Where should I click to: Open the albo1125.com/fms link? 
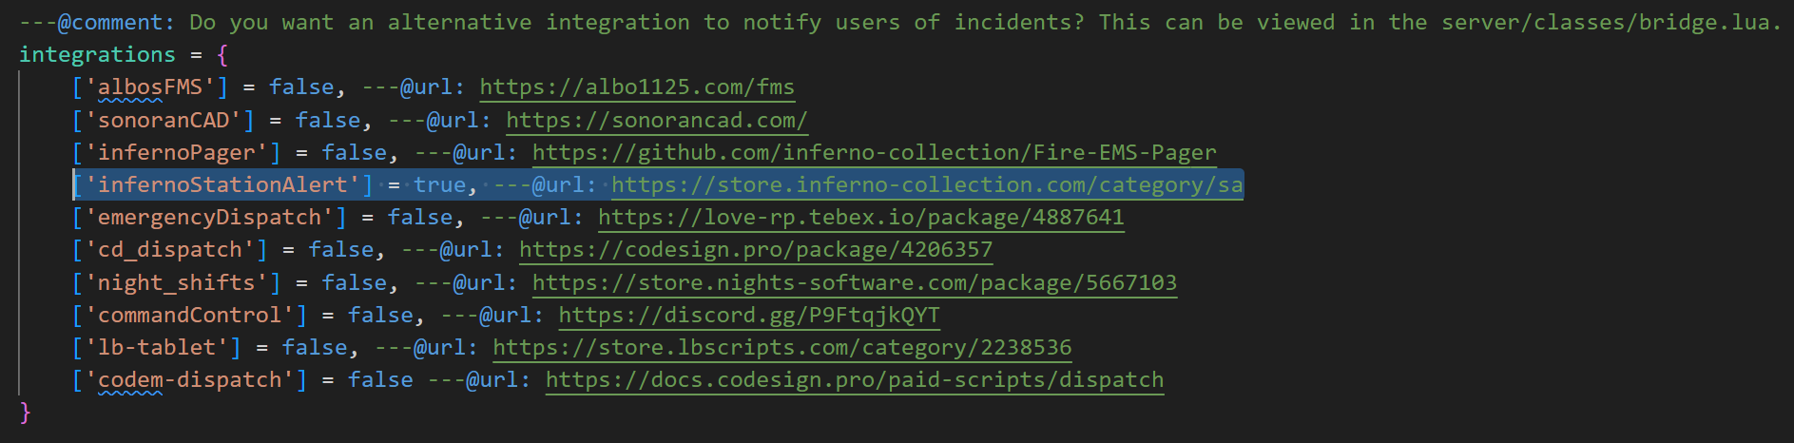(636, 87)
